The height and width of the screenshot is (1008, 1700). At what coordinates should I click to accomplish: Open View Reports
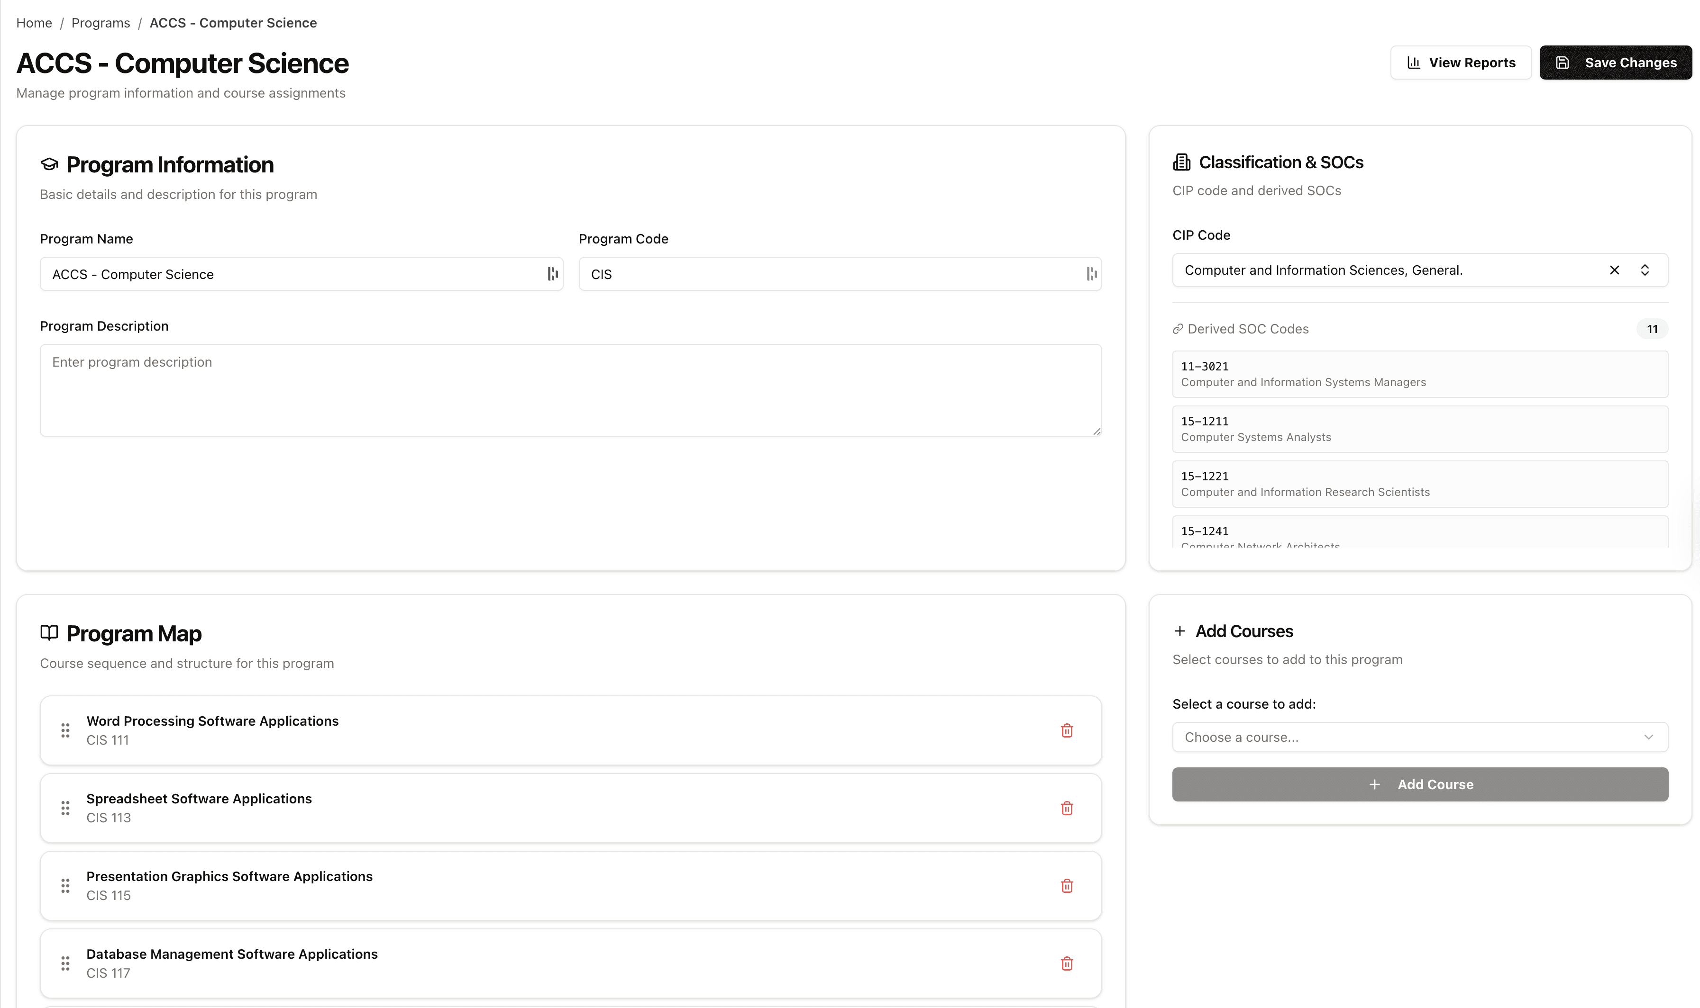[1460, 63]
